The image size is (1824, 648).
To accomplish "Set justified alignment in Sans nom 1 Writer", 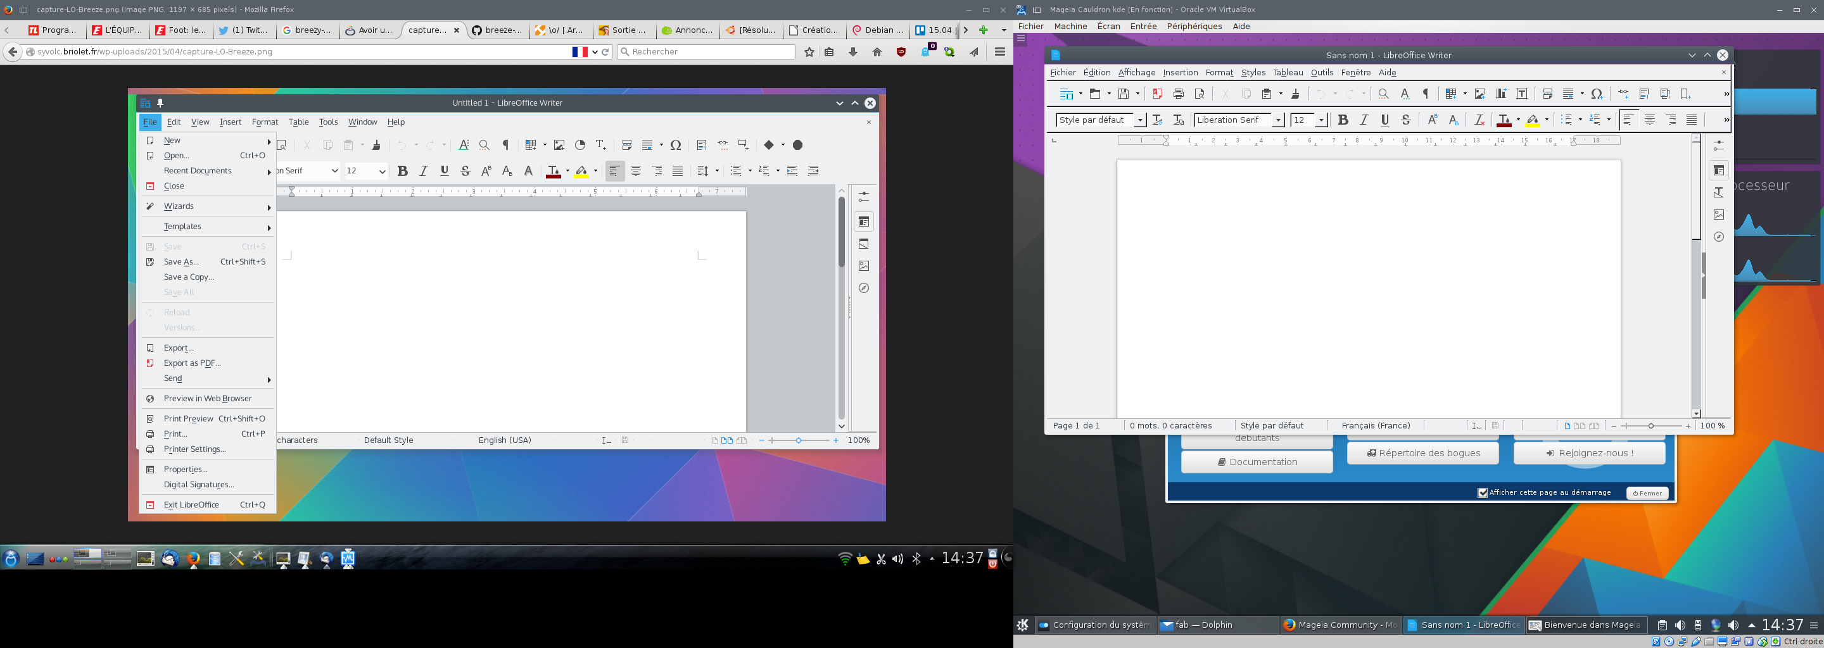I will point(1692,120).
